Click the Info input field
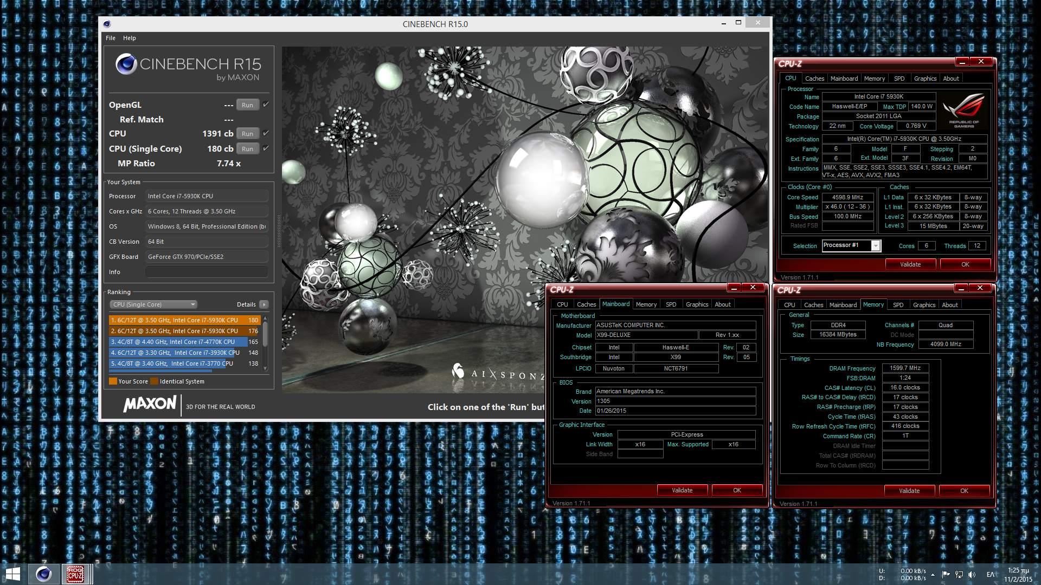Screen dimensions: 1041x585 pyautogui.click(x=207, y=272)
